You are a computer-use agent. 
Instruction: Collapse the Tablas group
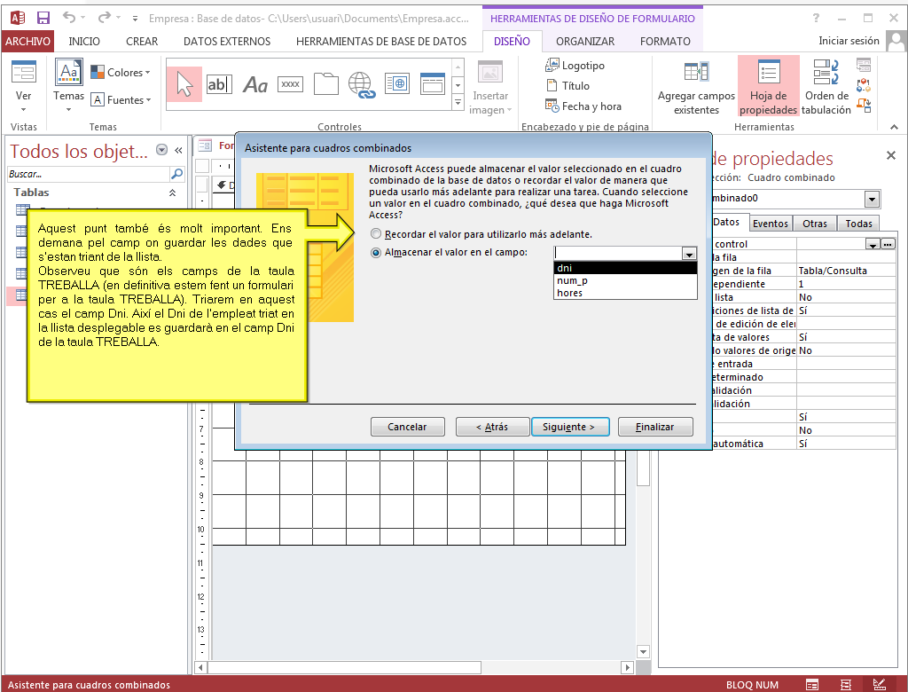172,193
